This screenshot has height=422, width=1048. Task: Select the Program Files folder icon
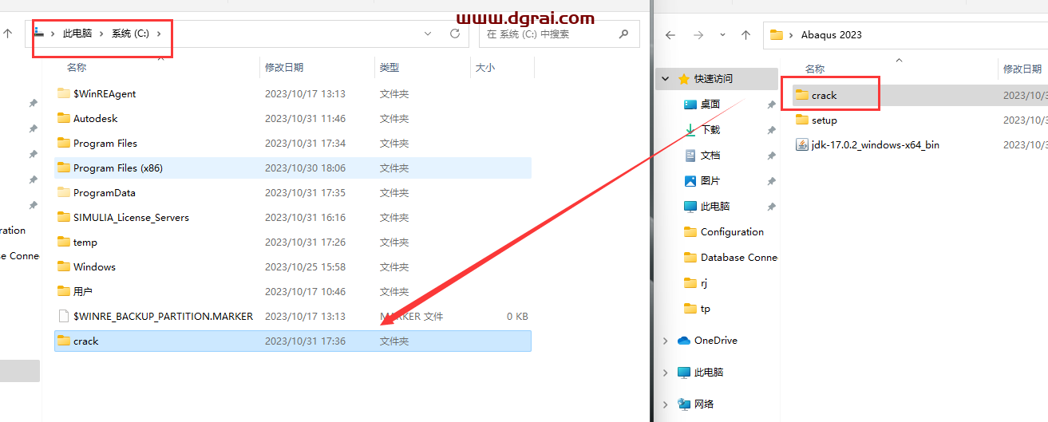pyautogui.click(x=64, y=143)
